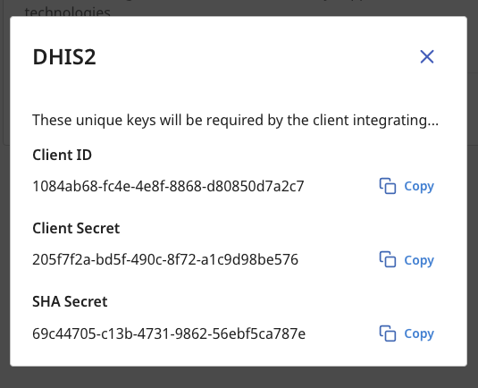Click the Copy text for SHA Secret
This screenshot has width=478, height=388.
[x=419, y=333]
